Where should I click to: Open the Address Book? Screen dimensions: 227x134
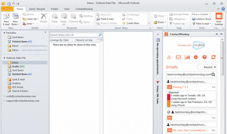coord(202,19)
